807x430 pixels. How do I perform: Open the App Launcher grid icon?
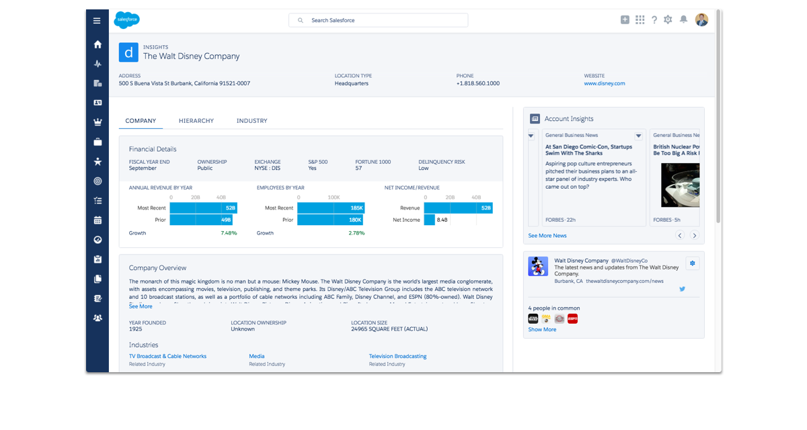640,20
